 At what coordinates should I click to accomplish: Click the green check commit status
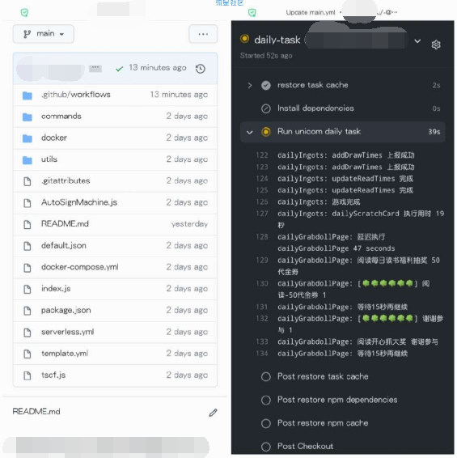119,69
